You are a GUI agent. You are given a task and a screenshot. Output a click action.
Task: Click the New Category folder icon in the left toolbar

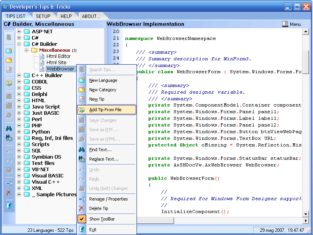coord(9,60)
